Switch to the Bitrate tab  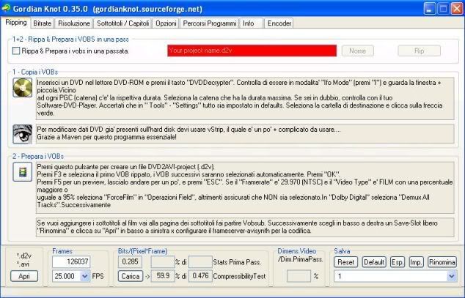[42, 23]
